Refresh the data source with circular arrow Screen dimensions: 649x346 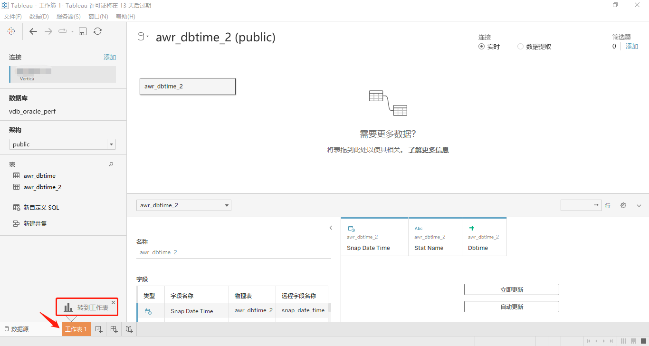pos(97,31)
